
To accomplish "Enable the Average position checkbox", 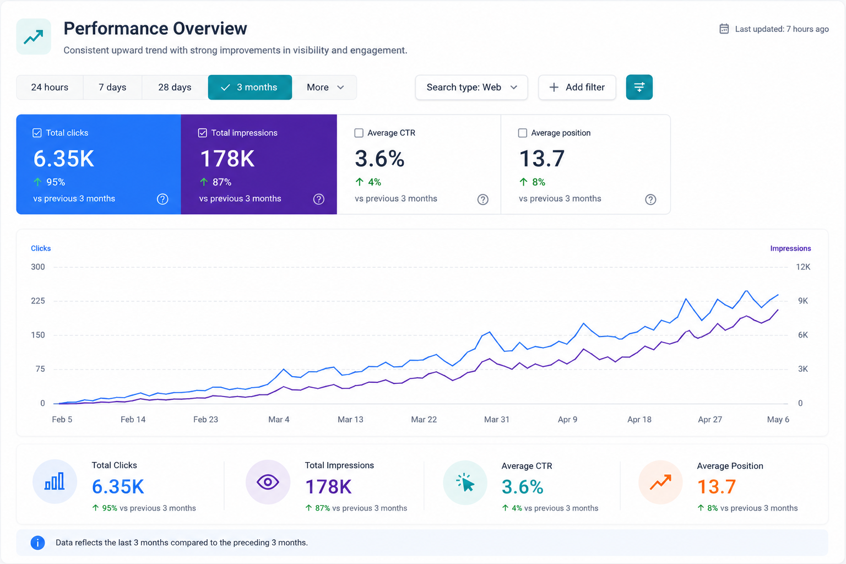I will pos(523,133).
